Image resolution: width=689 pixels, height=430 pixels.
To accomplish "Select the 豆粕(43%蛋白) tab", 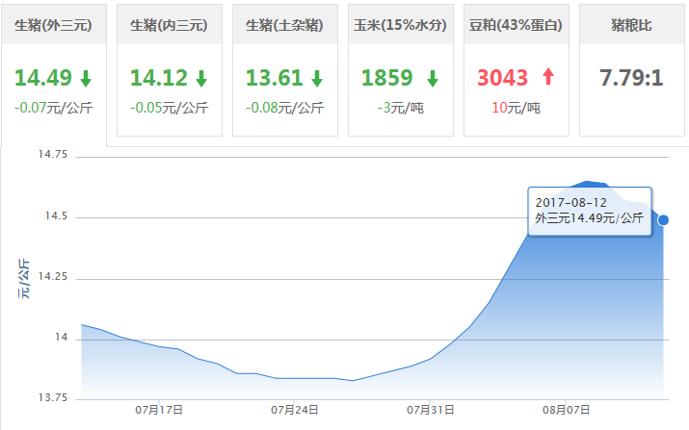I will pyautogui.click(x=516, y=25).
